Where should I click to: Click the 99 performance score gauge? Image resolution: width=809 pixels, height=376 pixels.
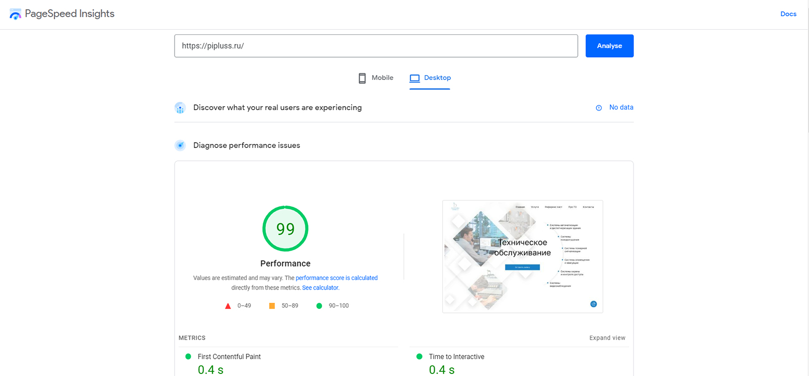click(285, 228)
